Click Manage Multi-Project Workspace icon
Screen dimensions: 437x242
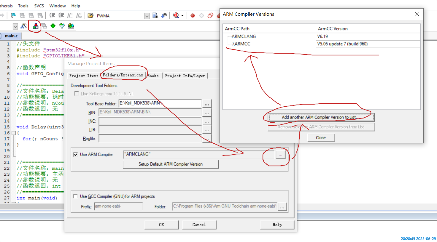tap(44, 26)
